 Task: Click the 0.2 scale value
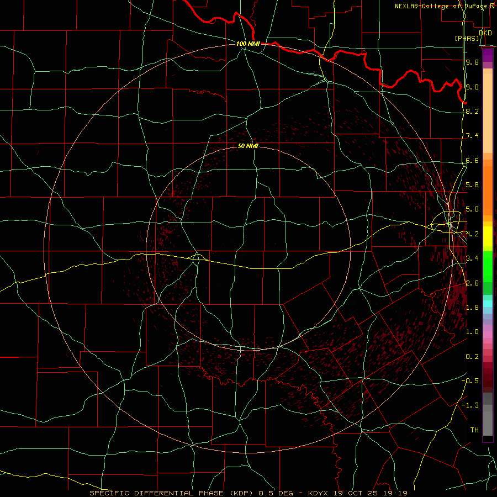click(472, 357)
